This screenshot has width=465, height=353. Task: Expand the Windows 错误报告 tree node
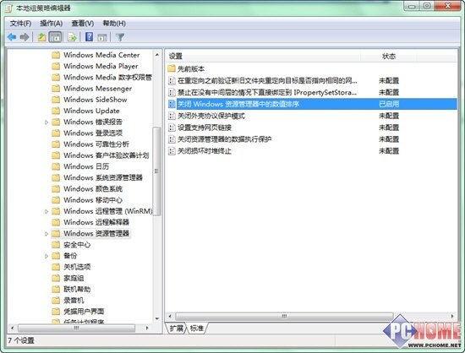pos(46,122)
